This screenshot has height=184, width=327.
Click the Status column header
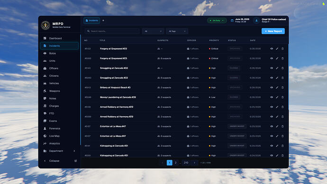click(x=232, y=40)
